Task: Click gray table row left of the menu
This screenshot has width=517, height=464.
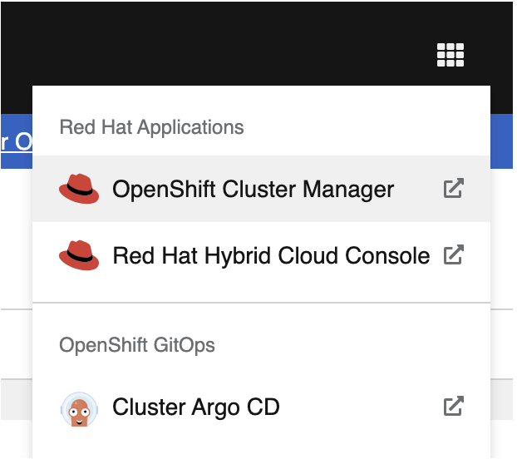Action: point(17,399)
